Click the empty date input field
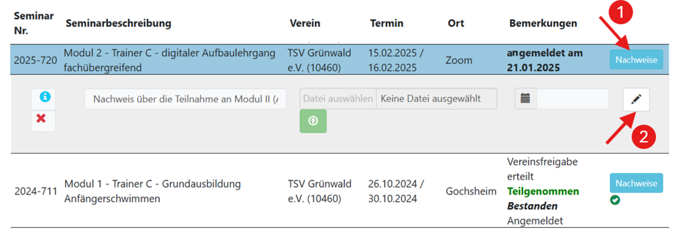 click(x=572, y=98)
